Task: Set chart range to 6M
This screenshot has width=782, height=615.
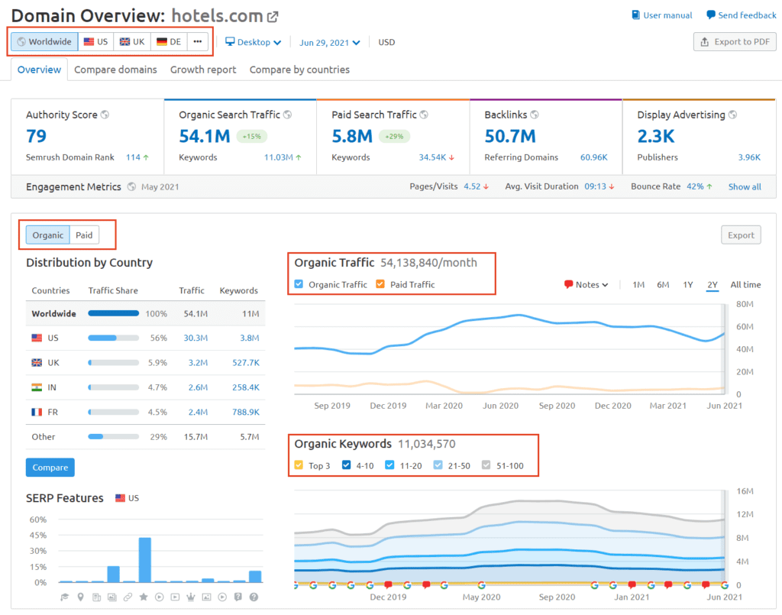Action: tap(664, 285)
